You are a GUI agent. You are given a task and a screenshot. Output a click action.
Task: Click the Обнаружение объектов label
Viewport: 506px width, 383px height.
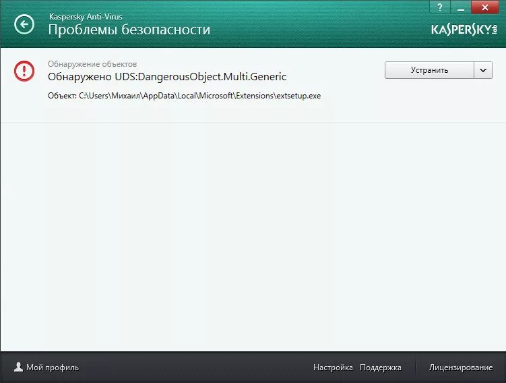pos(92,64)
